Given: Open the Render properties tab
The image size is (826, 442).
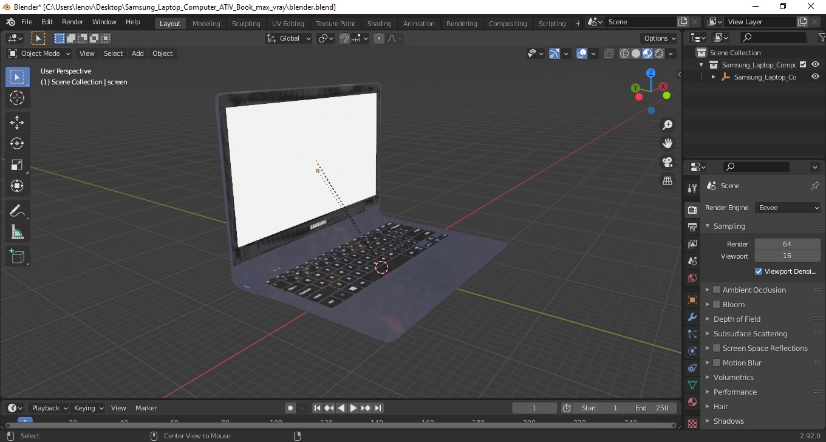Looking at the screenshot, I should pos(692,209).
